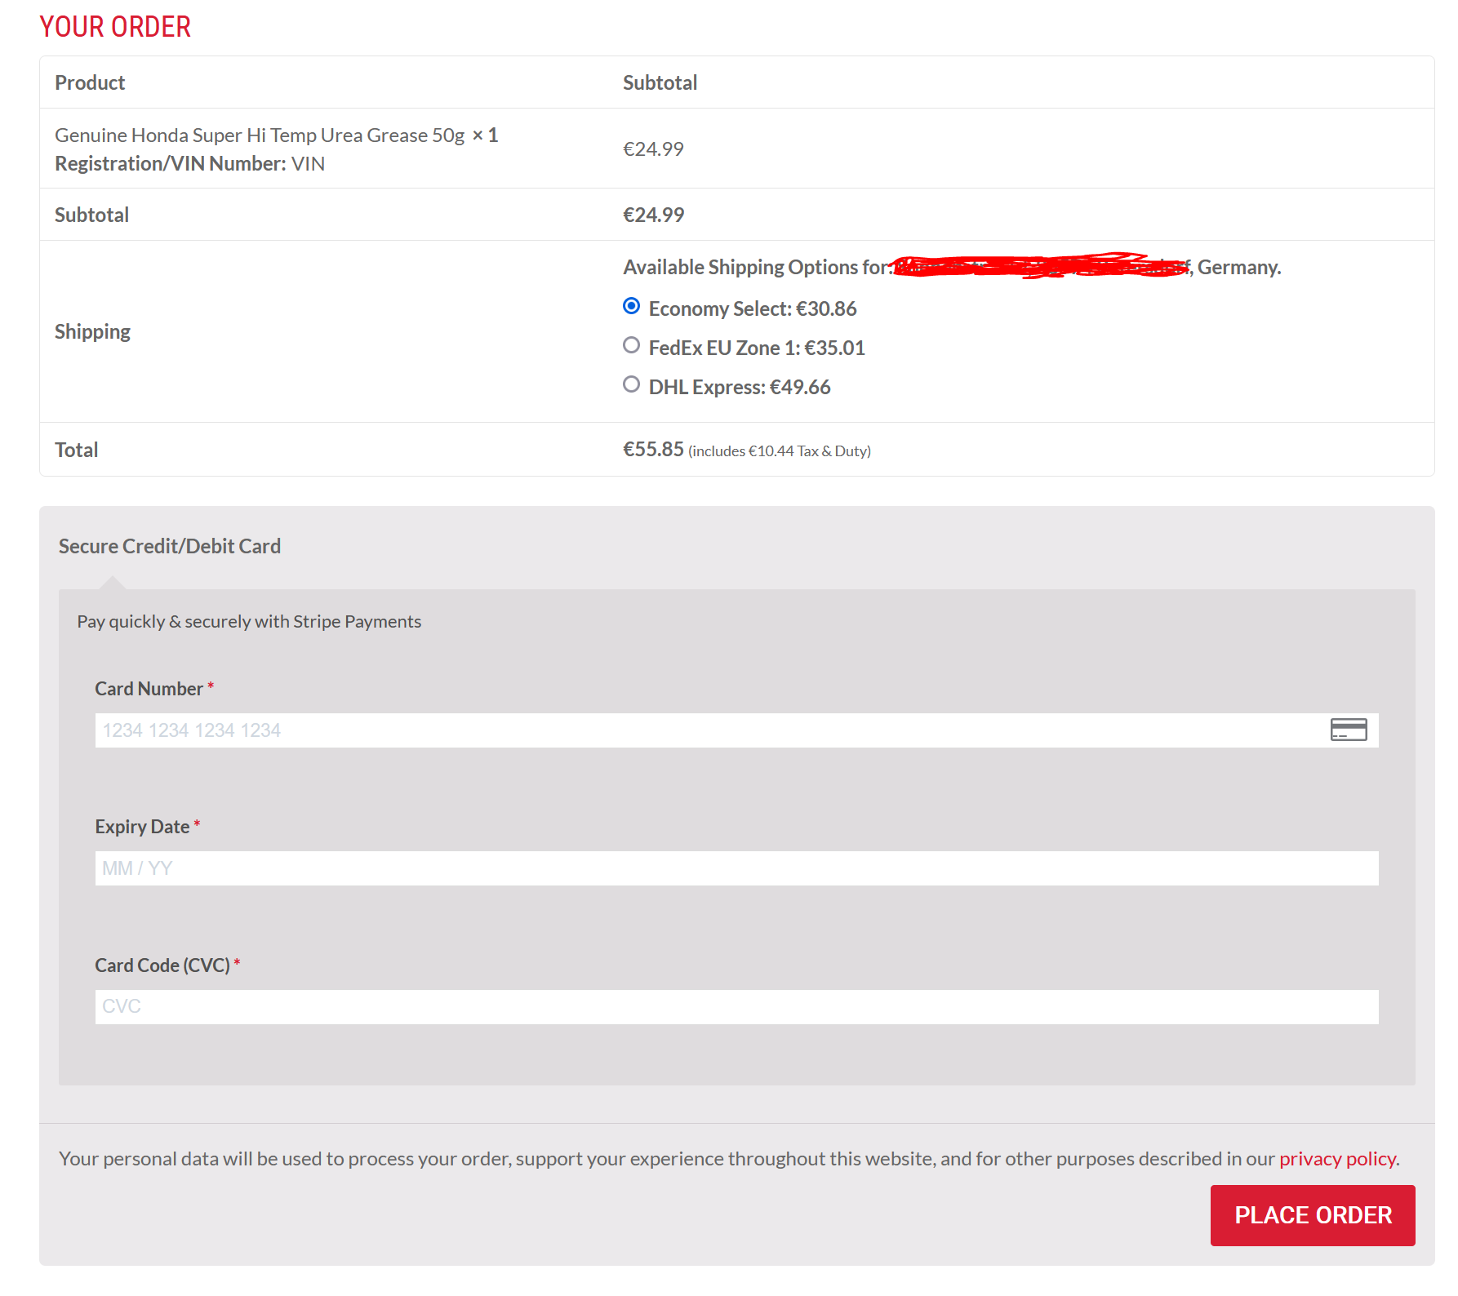Pick the DHL Express shipping radio button
The width and height of the screenshot is (1458, 1296).
(631, 384)
